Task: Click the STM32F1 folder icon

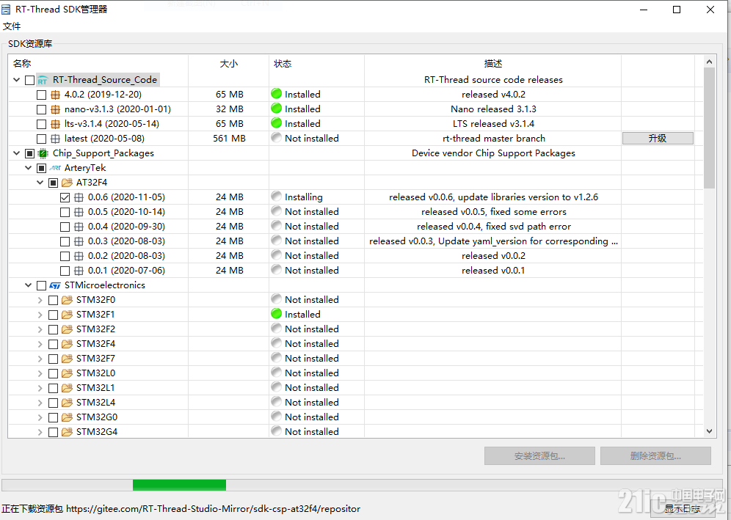Action: coord(67,315)
